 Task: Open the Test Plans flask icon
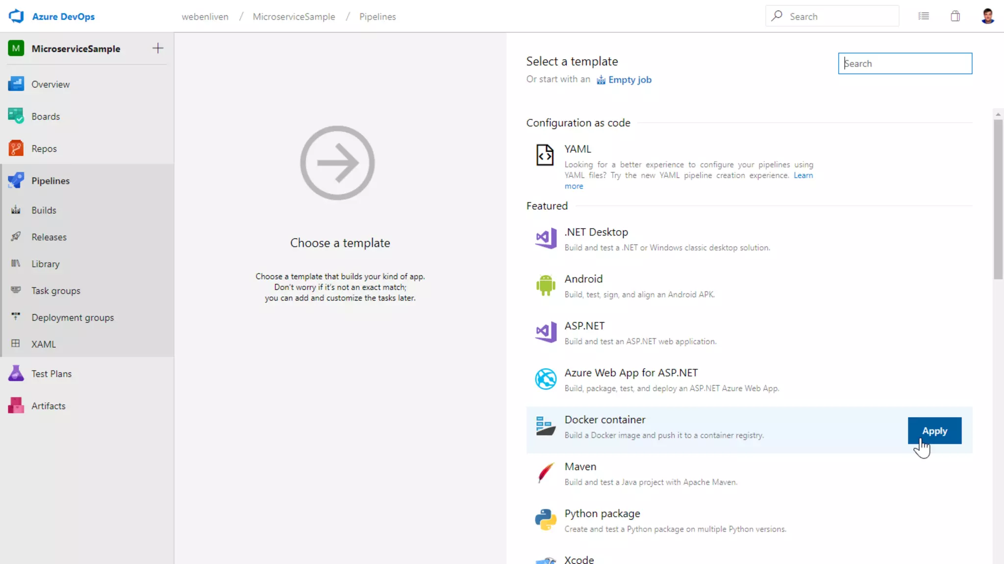click(x=16, y=374)
